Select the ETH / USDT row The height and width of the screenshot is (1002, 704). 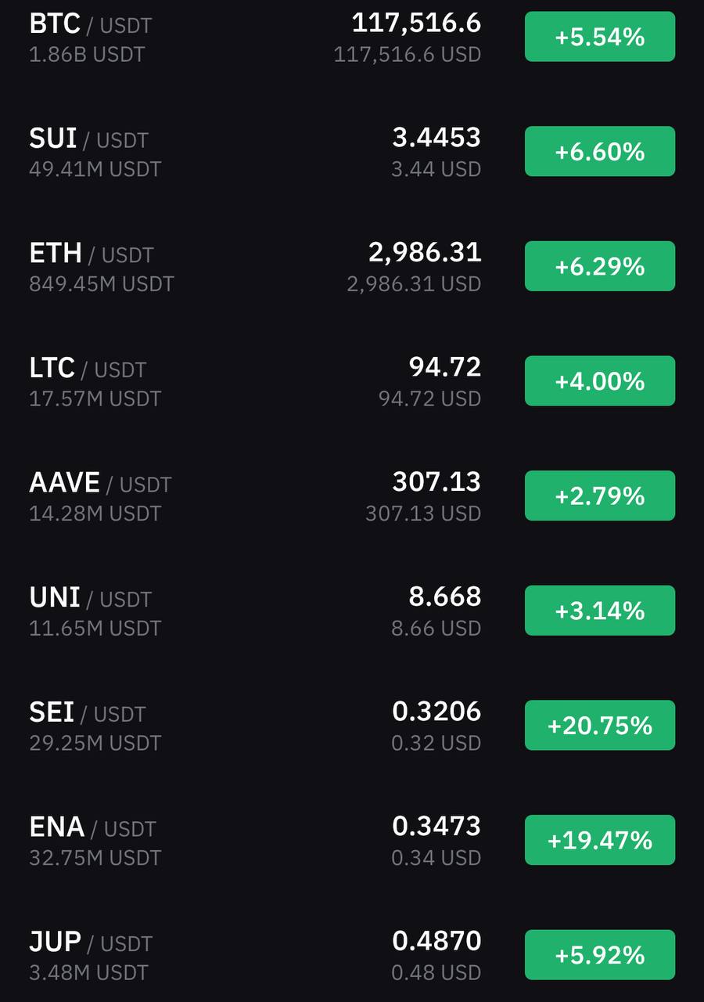352,266
